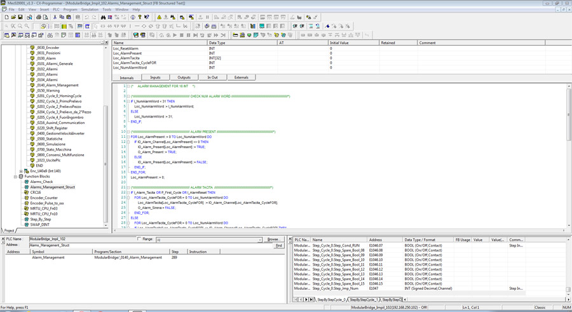Select the CRC16 function block icon
Viewport: 572px width, 312px height.
pyautogui.click(x=27, y=193)
